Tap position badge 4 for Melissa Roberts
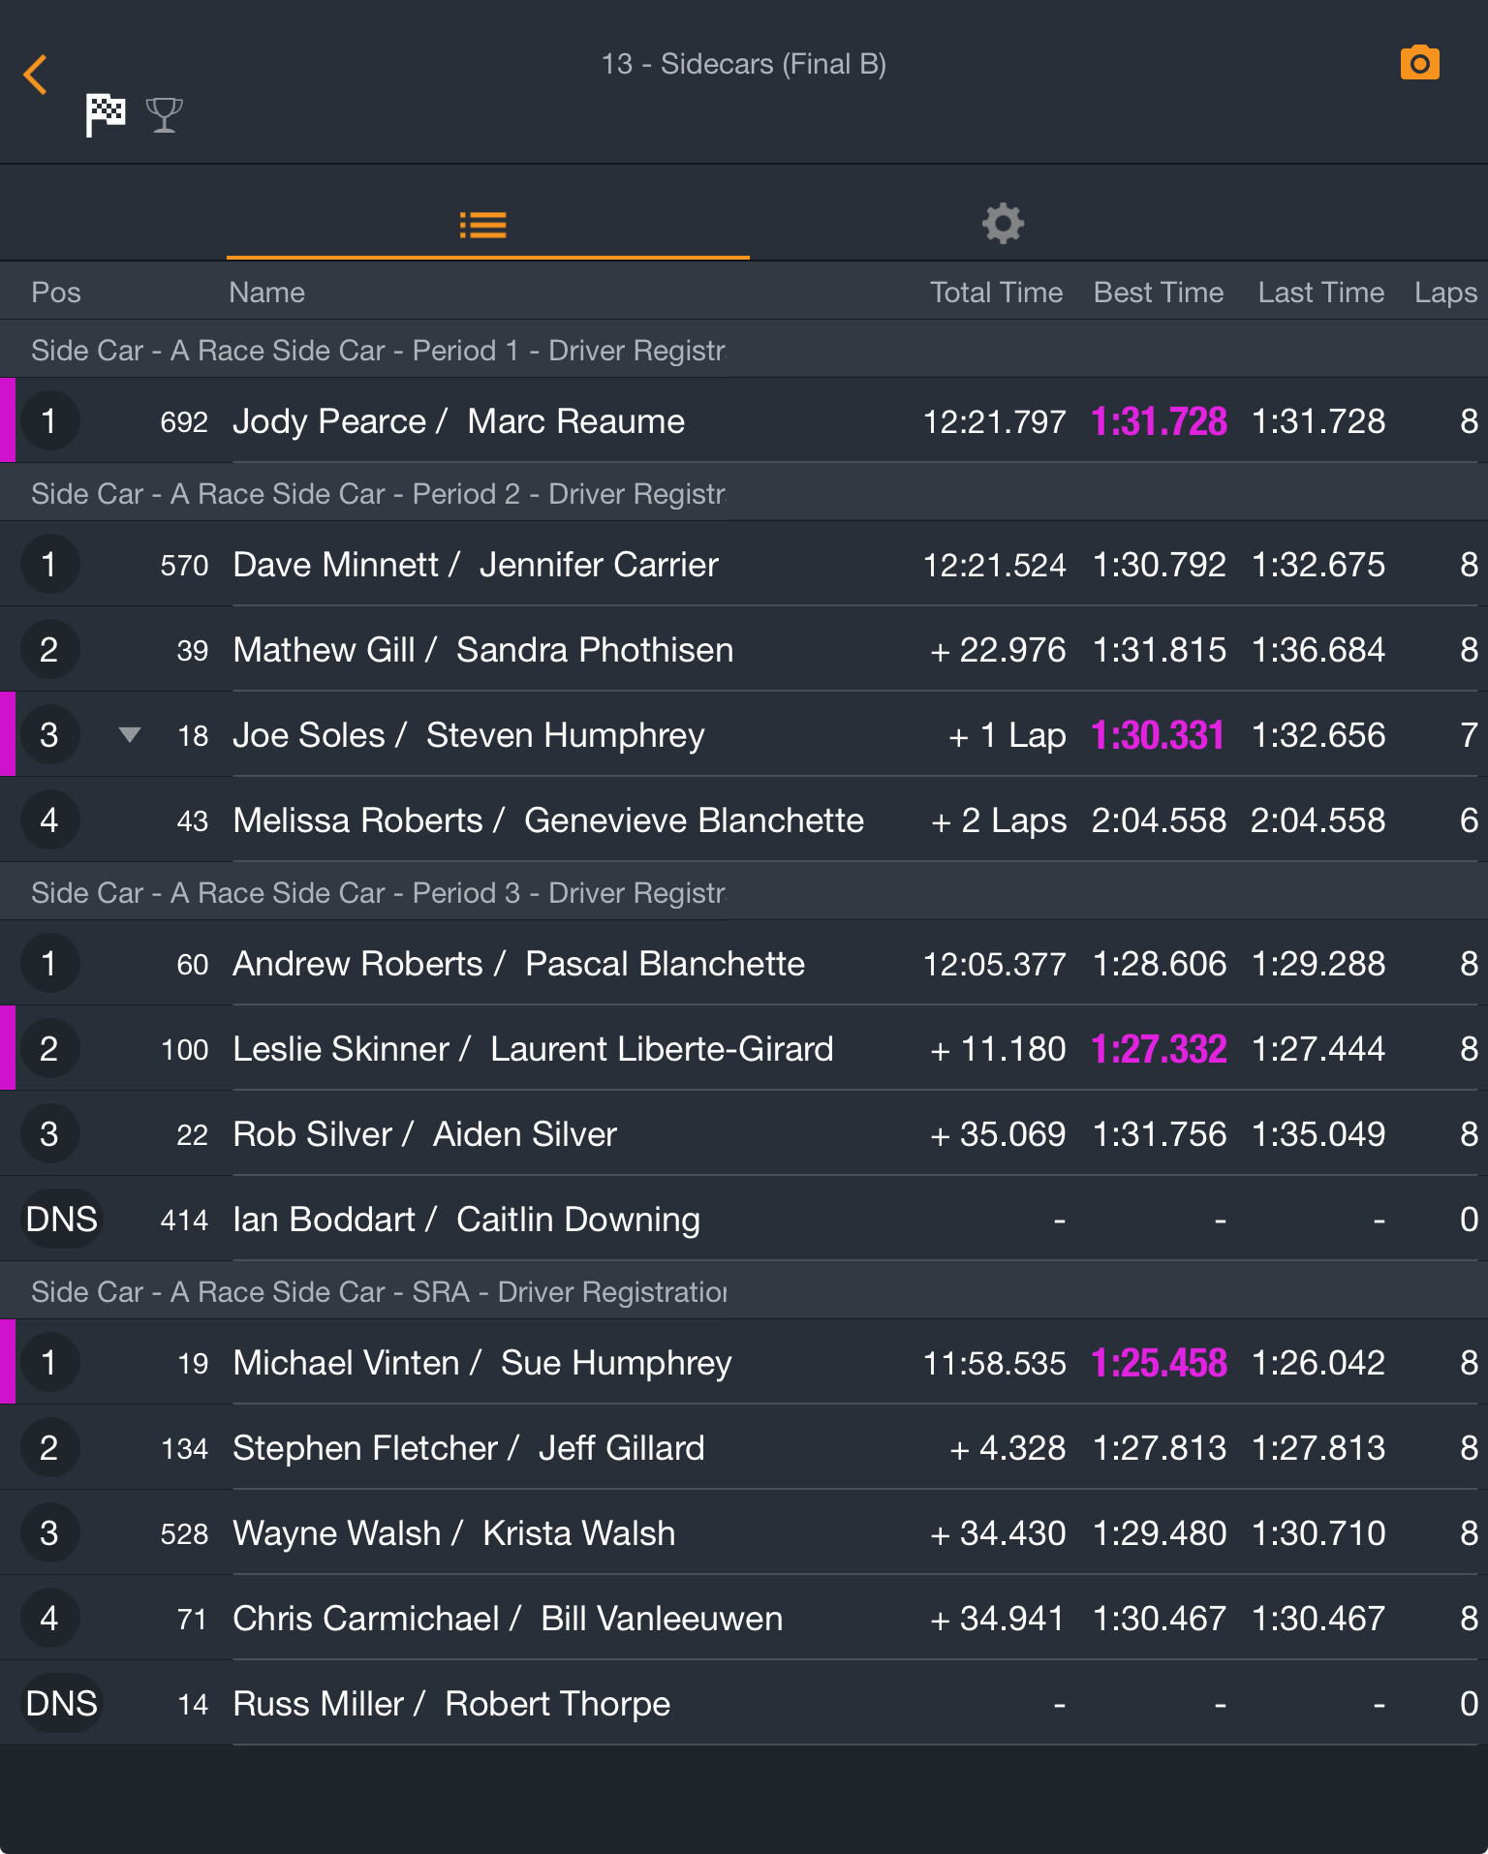Screen dimensions: 1488x1854 tap(49, 820)
